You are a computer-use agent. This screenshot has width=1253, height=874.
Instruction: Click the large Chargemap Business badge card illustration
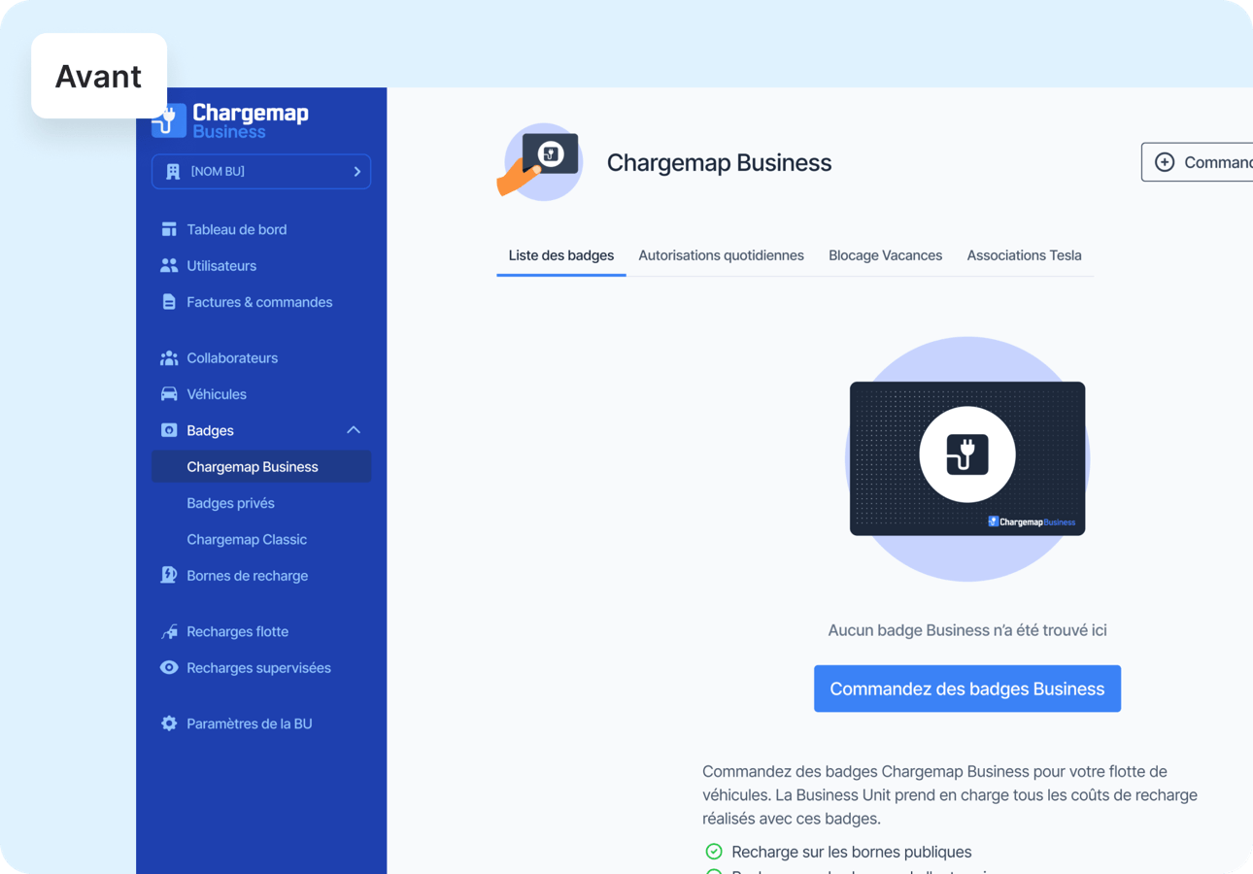coord(967,458)
